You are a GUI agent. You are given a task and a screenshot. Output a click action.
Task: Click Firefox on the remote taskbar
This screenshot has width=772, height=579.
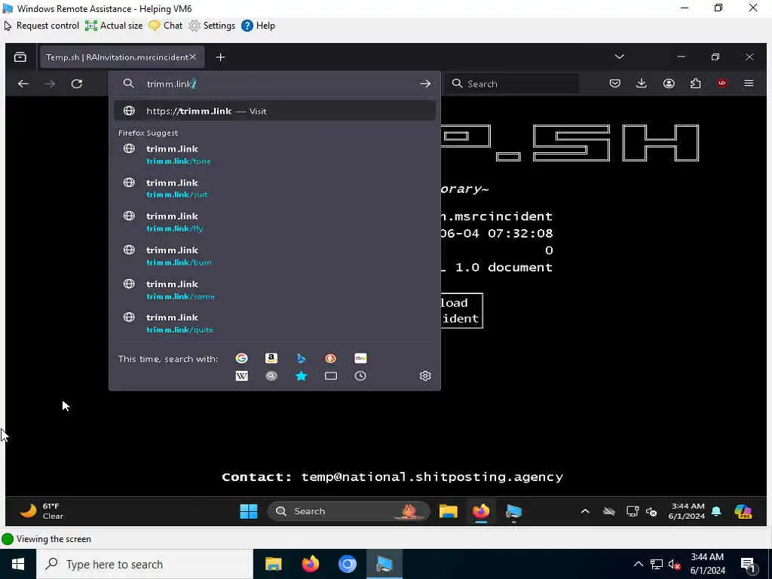click(x=481, y=512)
